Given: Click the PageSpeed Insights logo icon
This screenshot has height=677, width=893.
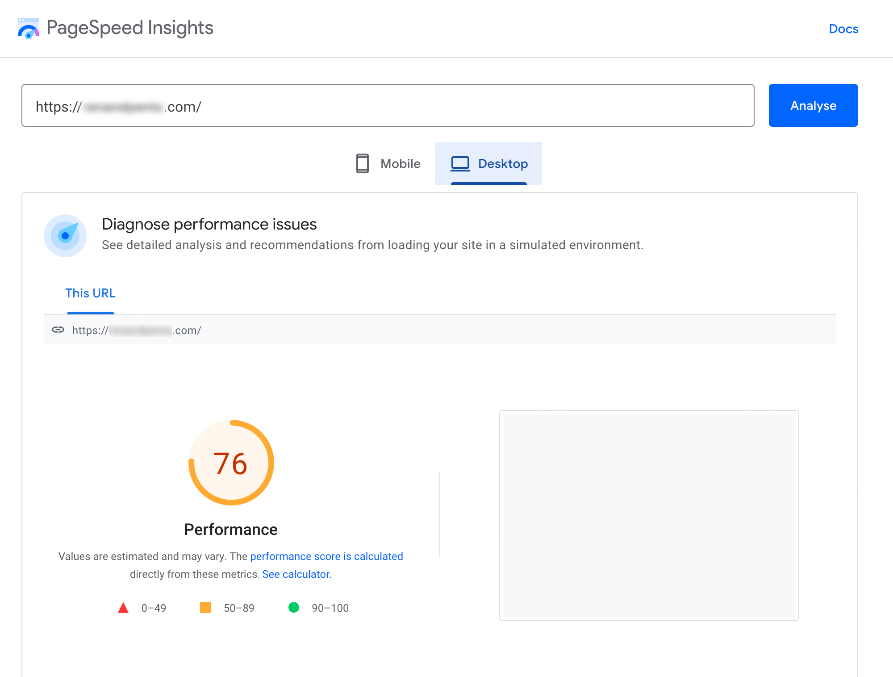Looking at the screenshot, I should click(29, 28).
